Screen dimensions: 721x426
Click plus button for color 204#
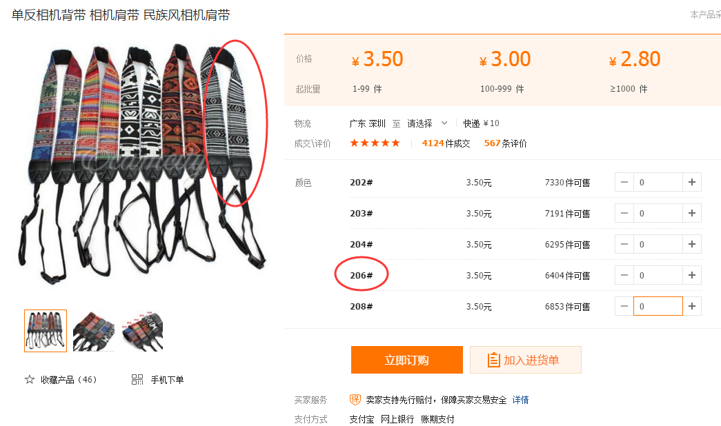(x=691, y=244)
